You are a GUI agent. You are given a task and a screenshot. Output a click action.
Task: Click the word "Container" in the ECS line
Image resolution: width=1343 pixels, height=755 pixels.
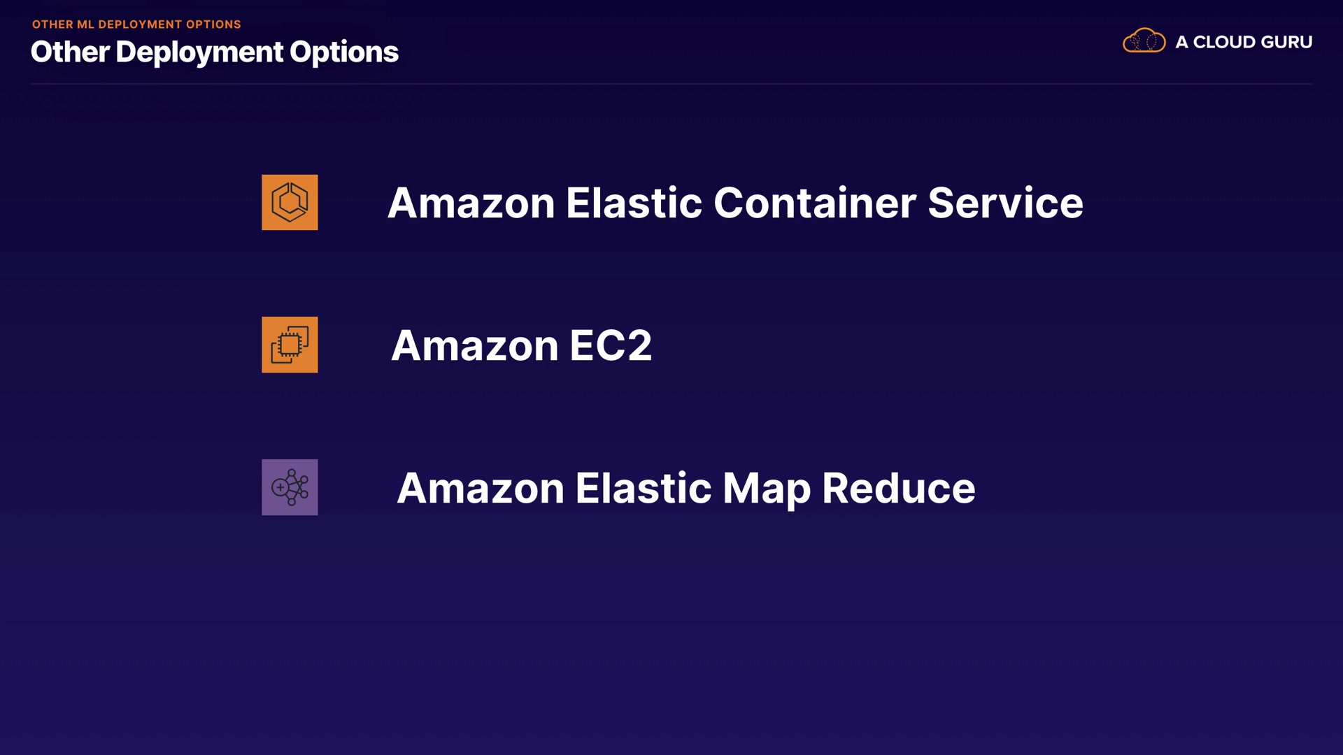tap(814, 203)
